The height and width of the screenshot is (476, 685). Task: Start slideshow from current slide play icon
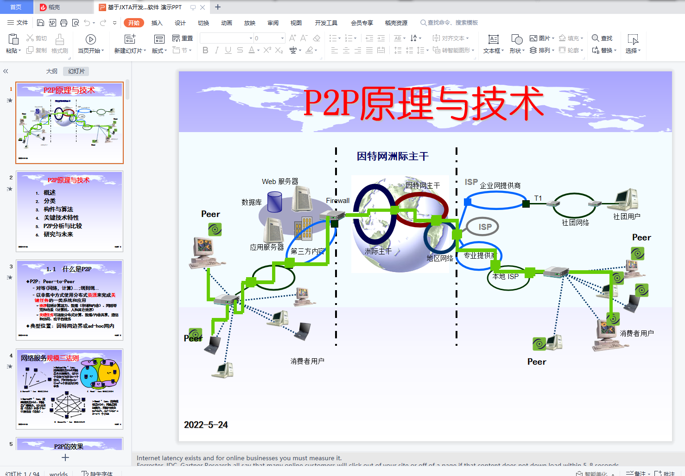(x=91, y=39)
